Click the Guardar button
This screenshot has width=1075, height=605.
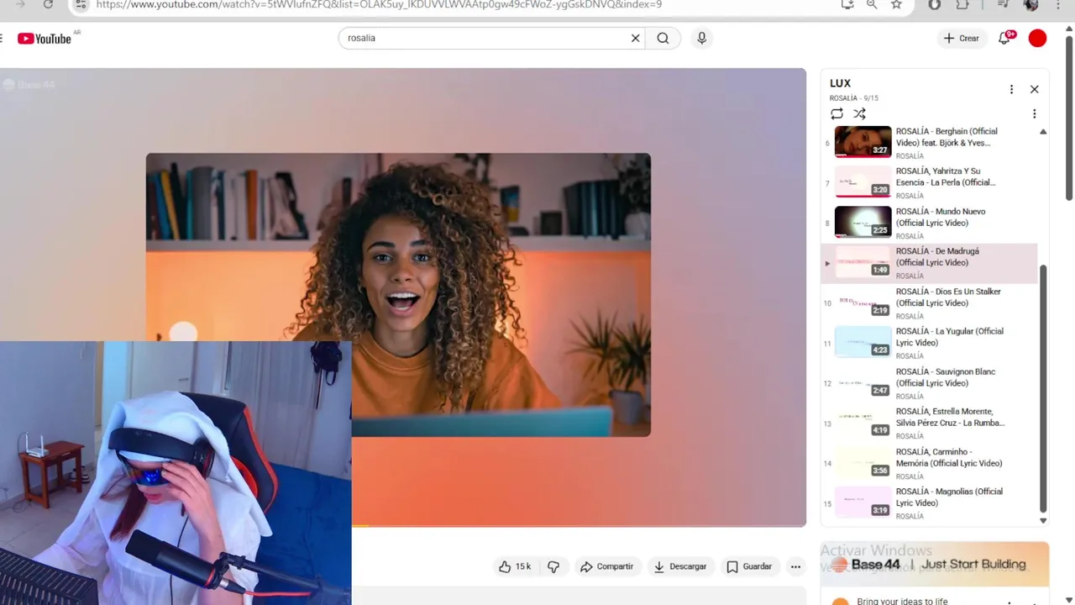(749, 566)
